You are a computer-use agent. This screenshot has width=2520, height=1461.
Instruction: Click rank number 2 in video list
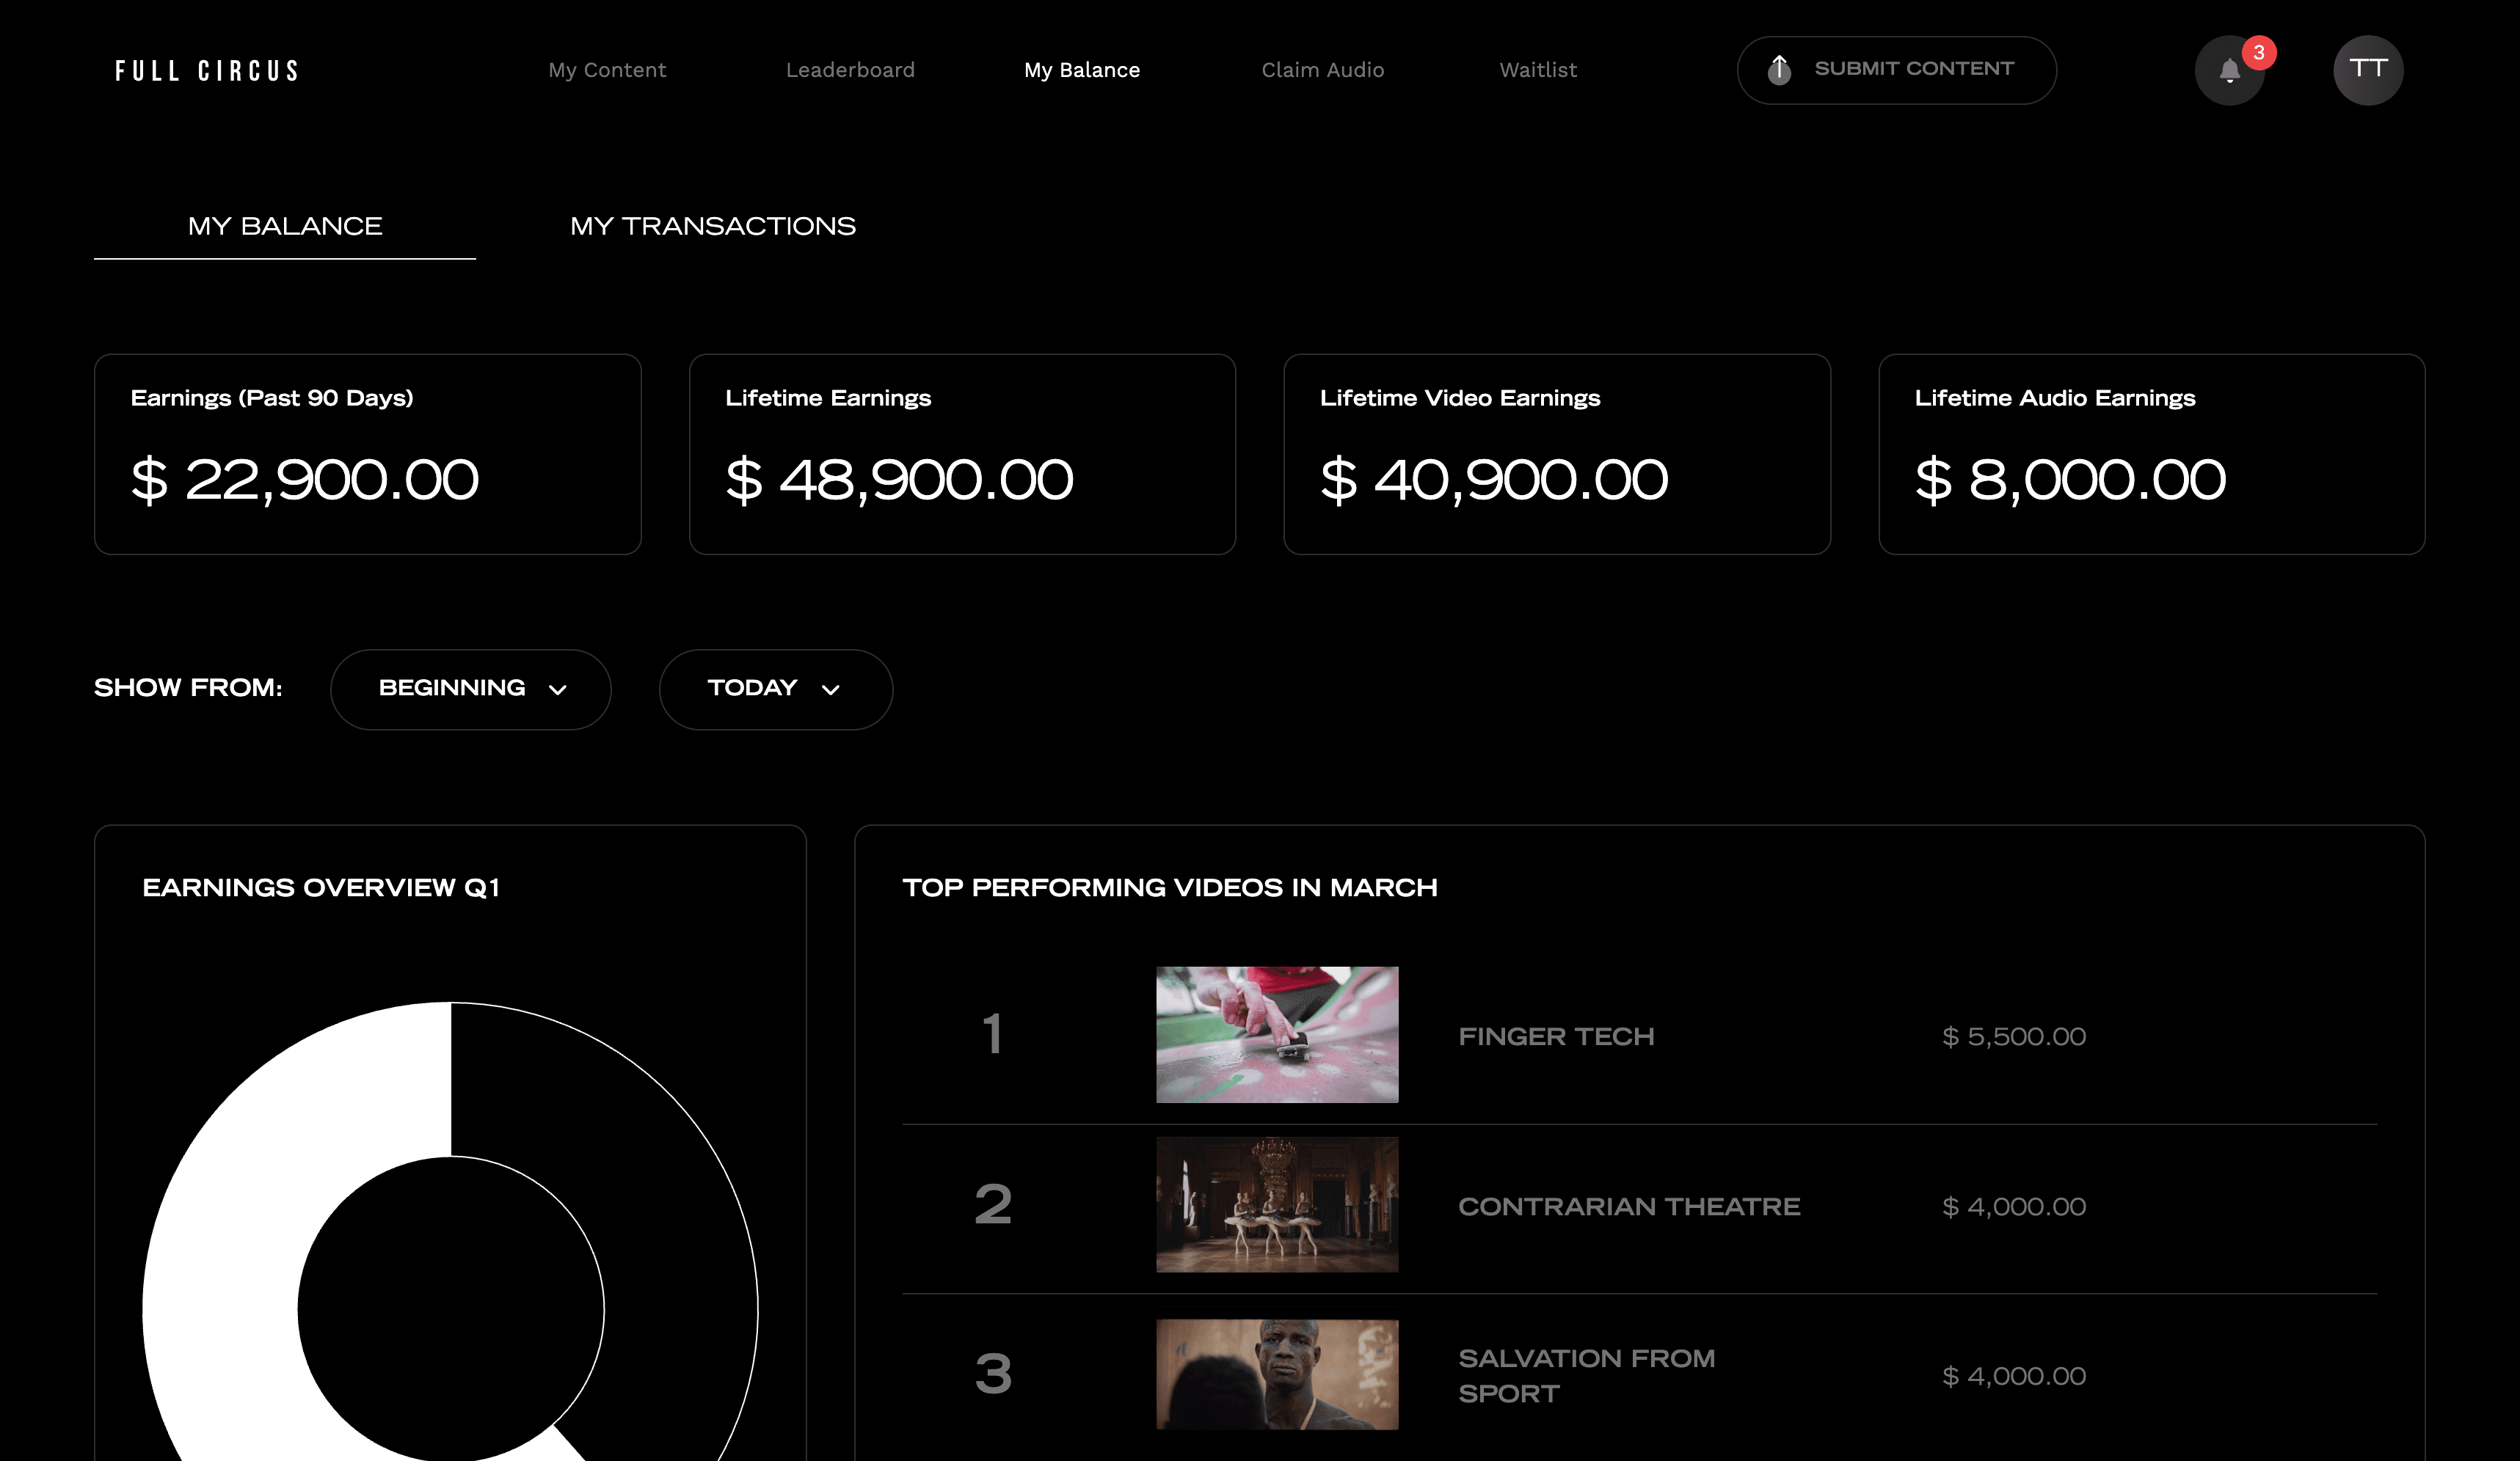pos(993,1203)
